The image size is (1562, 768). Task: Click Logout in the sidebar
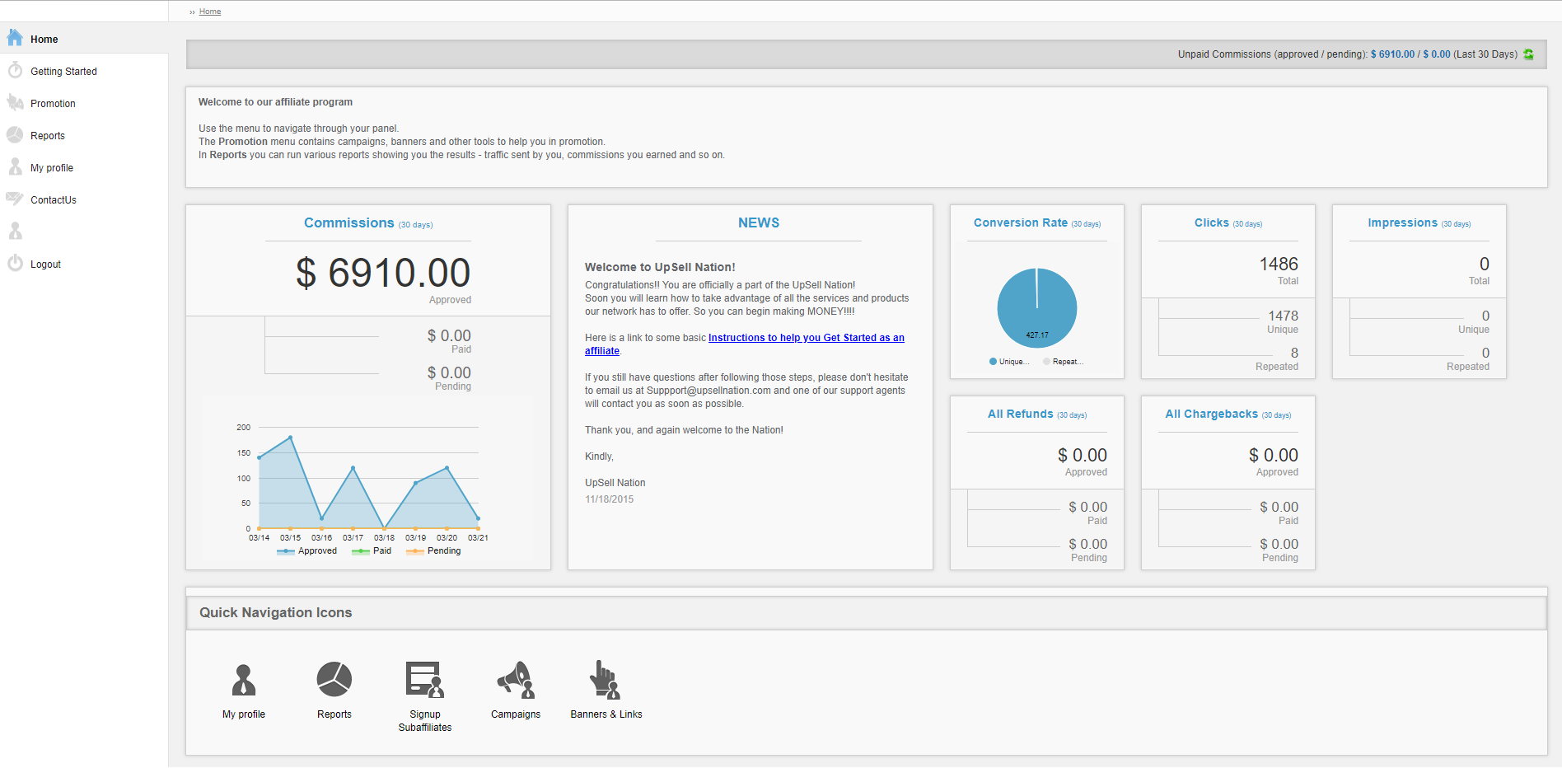click(x=45, y=265)
